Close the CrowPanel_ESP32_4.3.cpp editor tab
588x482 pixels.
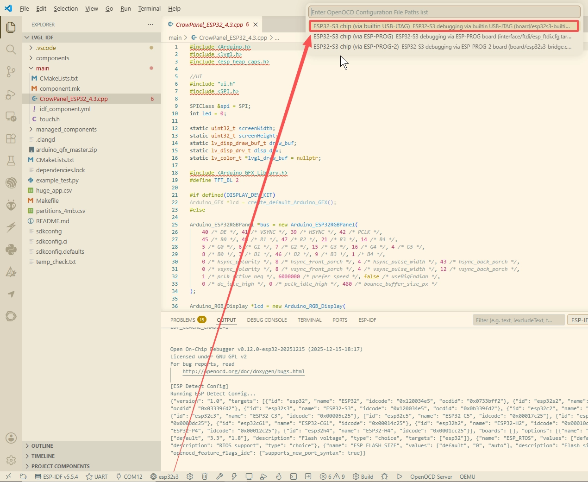(x=255, y=25)
